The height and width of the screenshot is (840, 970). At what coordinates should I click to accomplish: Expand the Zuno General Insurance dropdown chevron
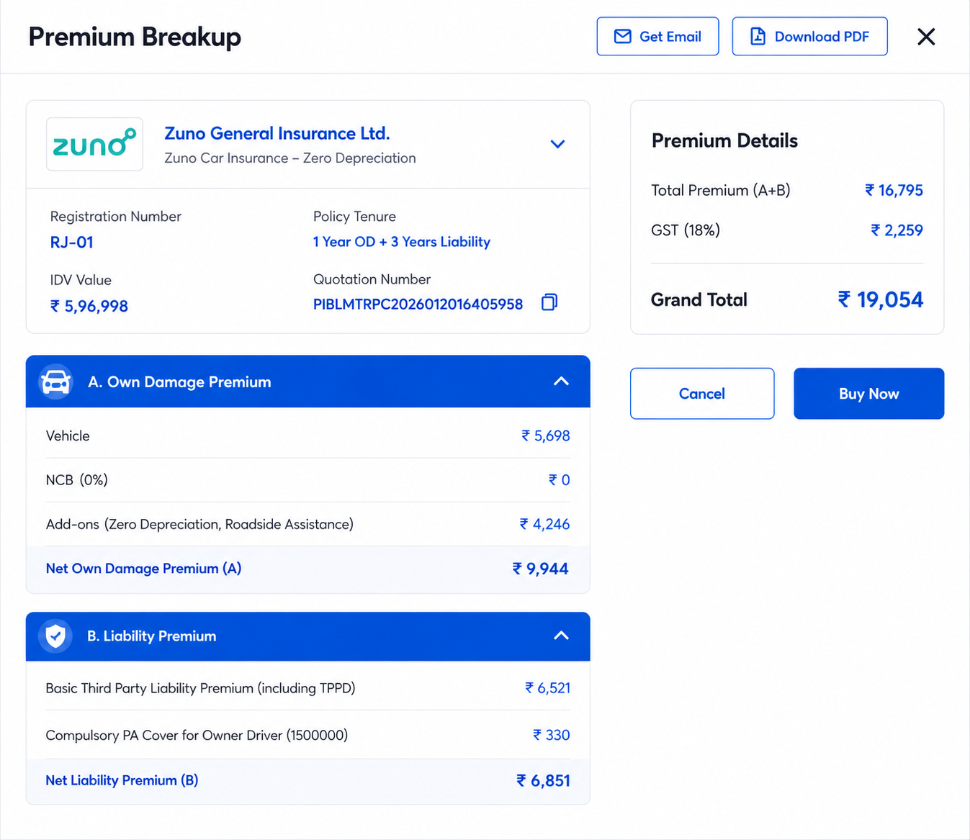[557, 144]
